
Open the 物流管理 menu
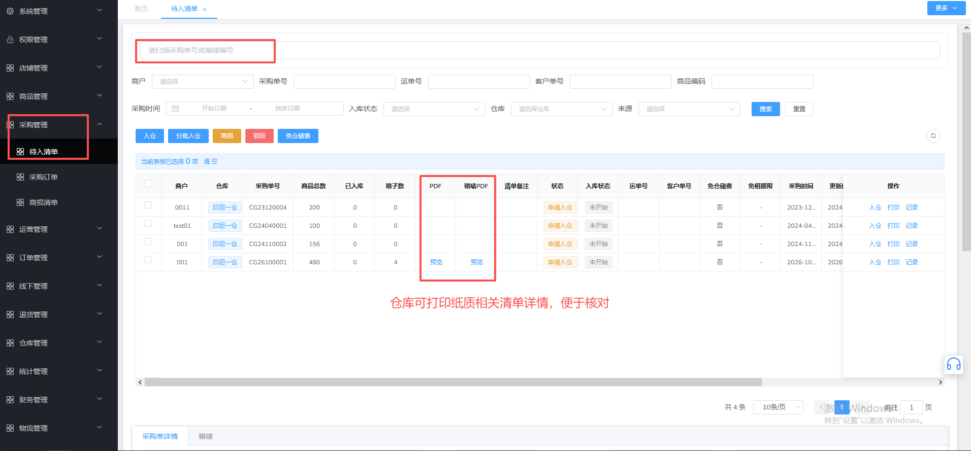(59, 428)
